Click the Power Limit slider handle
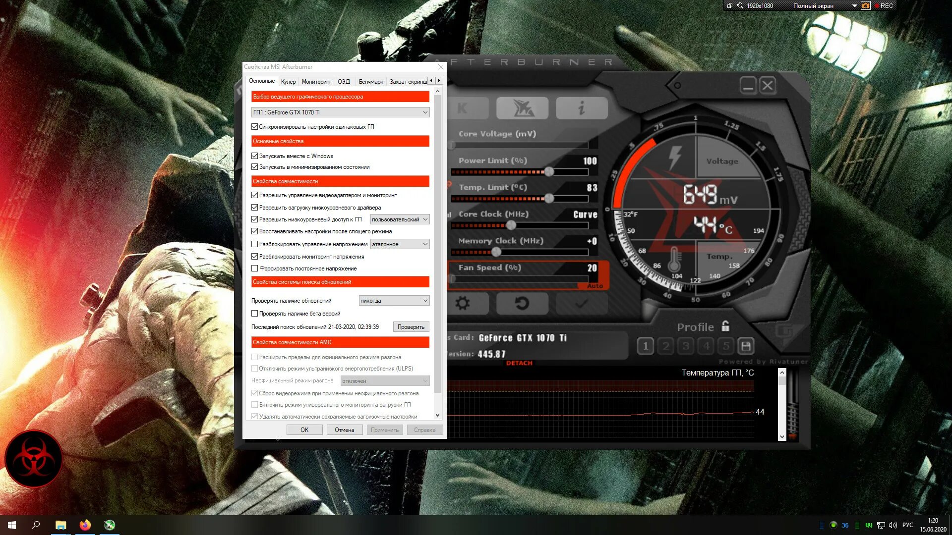952x535 pixels. click(549, 172)
